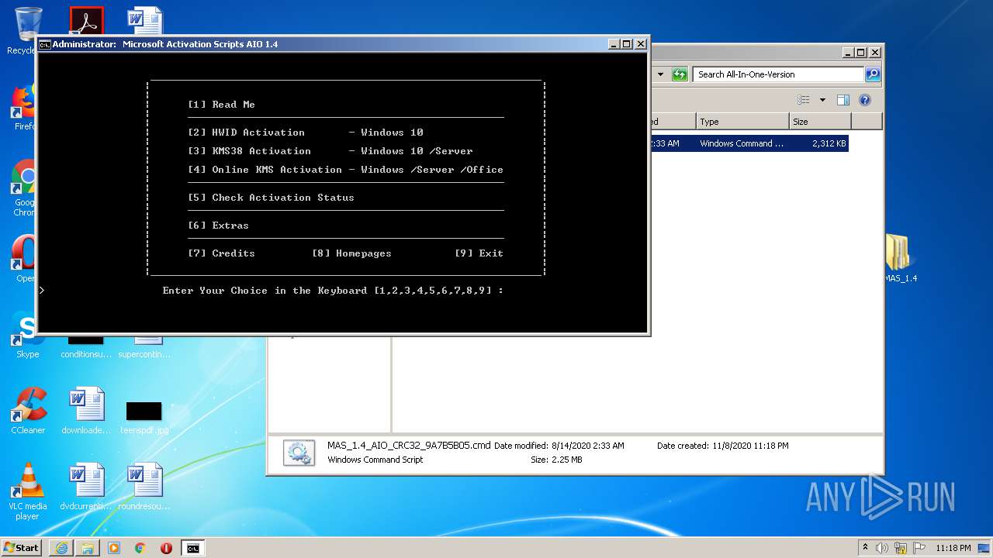
Task: Maximize the Explorer window
Action: (860, 53)
